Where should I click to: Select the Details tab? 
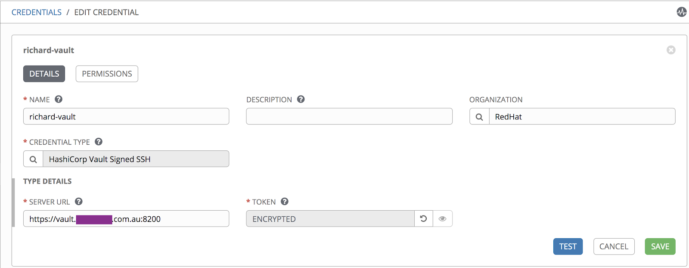coord(44,74)
